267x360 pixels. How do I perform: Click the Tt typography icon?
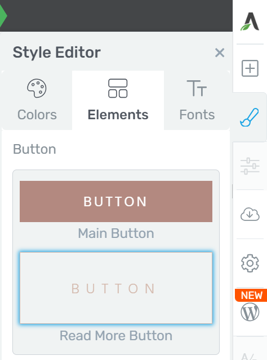tap(197, 88)
